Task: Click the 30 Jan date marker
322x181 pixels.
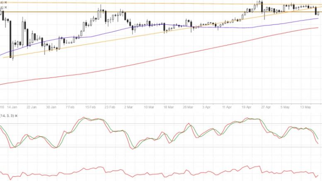Action: tap(51, 107)
